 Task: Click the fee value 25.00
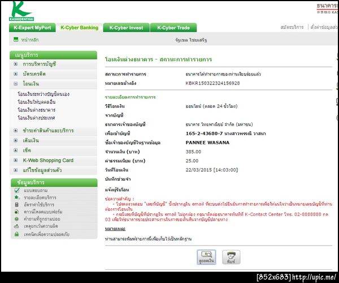(192, 161)
